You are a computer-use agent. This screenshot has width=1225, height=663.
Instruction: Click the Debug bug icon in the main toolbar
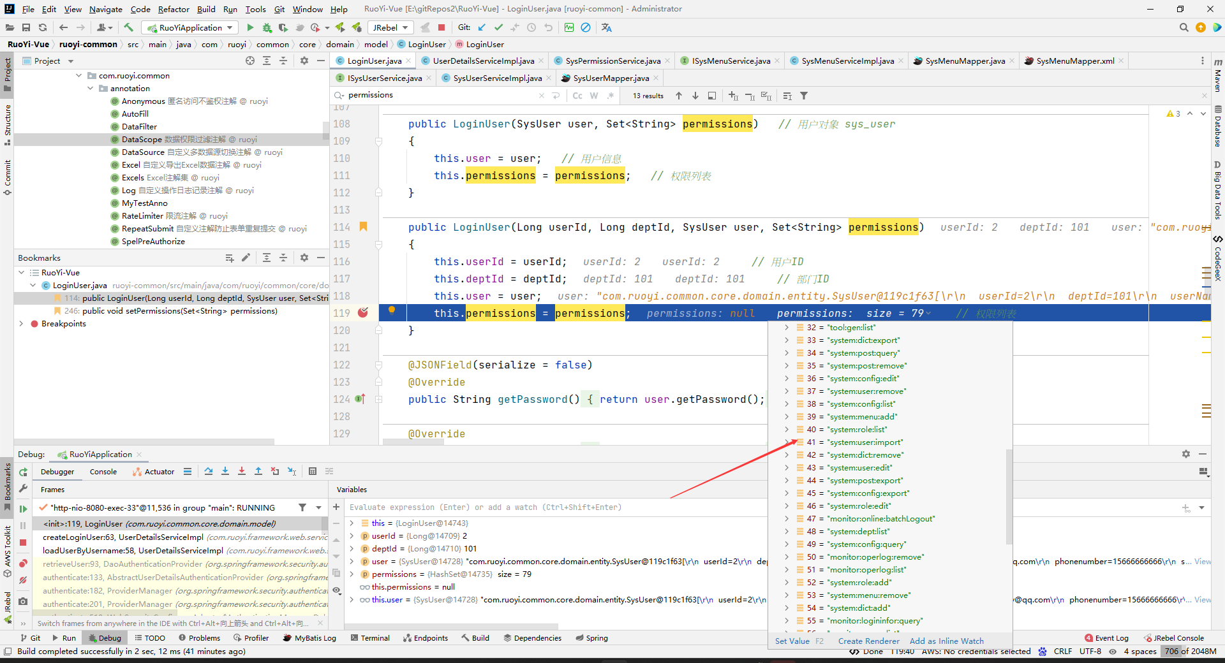pyautogui.click(x=267, y=27)
